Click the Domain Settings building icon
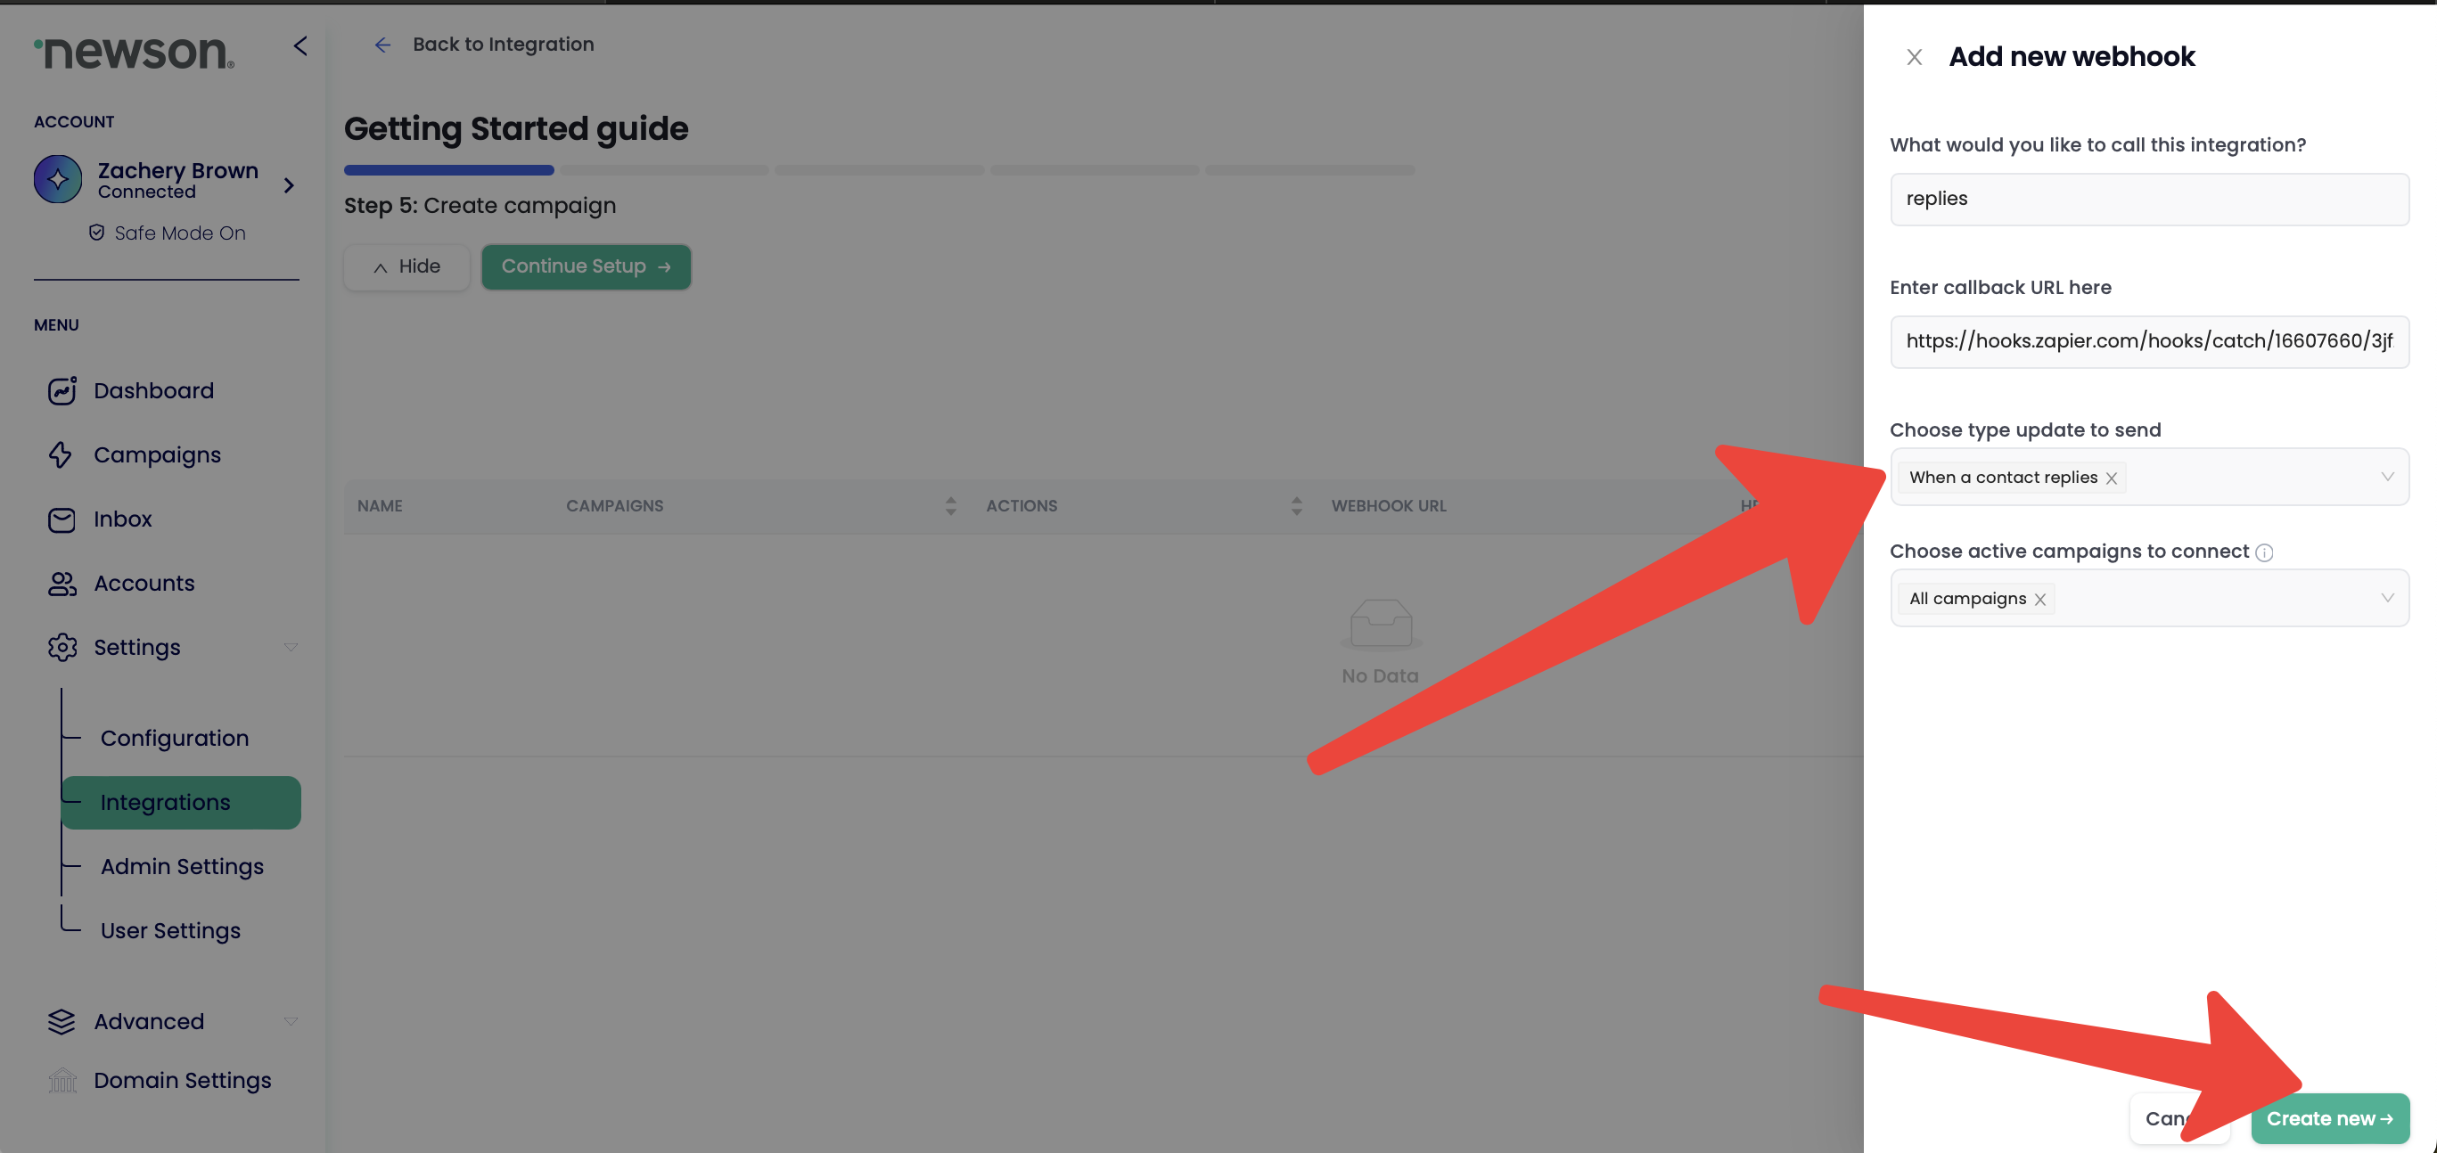This screenshot has height=1153, width=2437. click(62, 1080)
